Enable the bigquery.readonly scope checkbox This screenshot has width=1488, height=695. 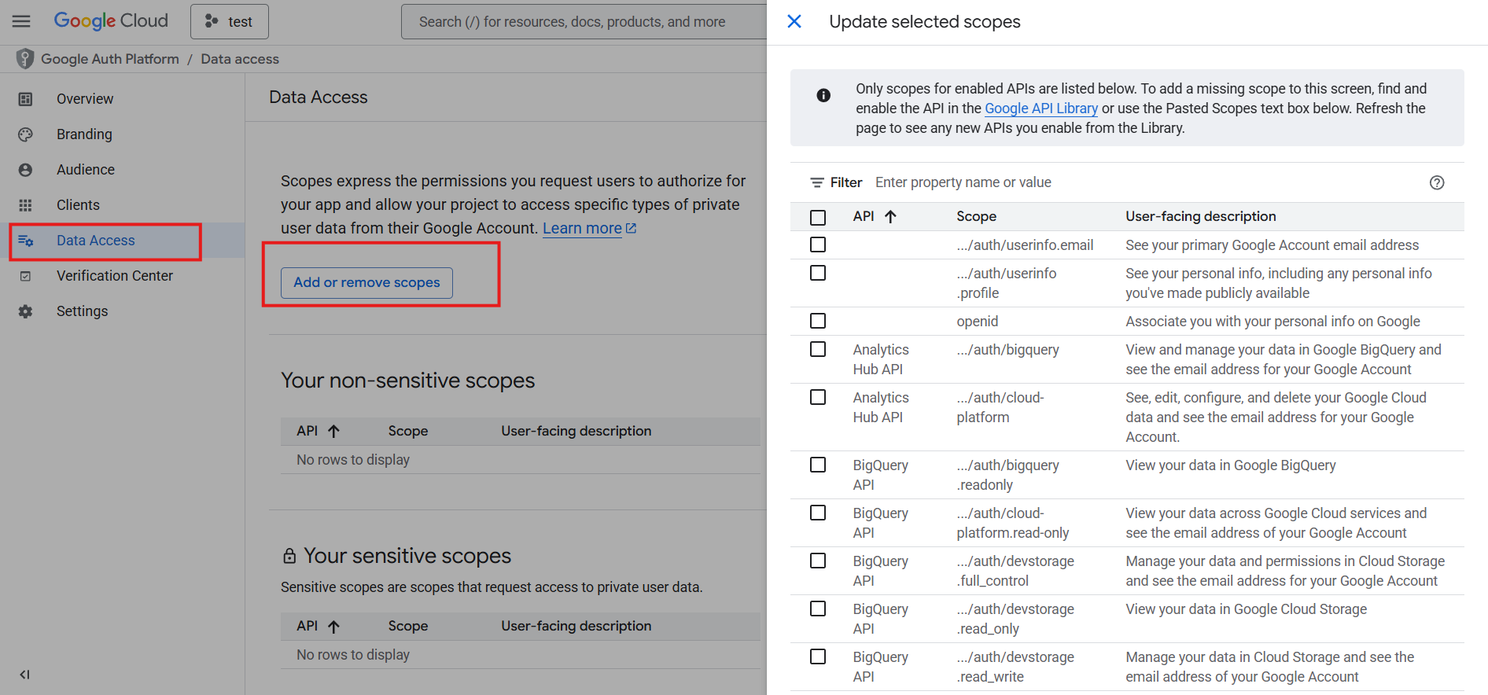[x=818, y=465]
